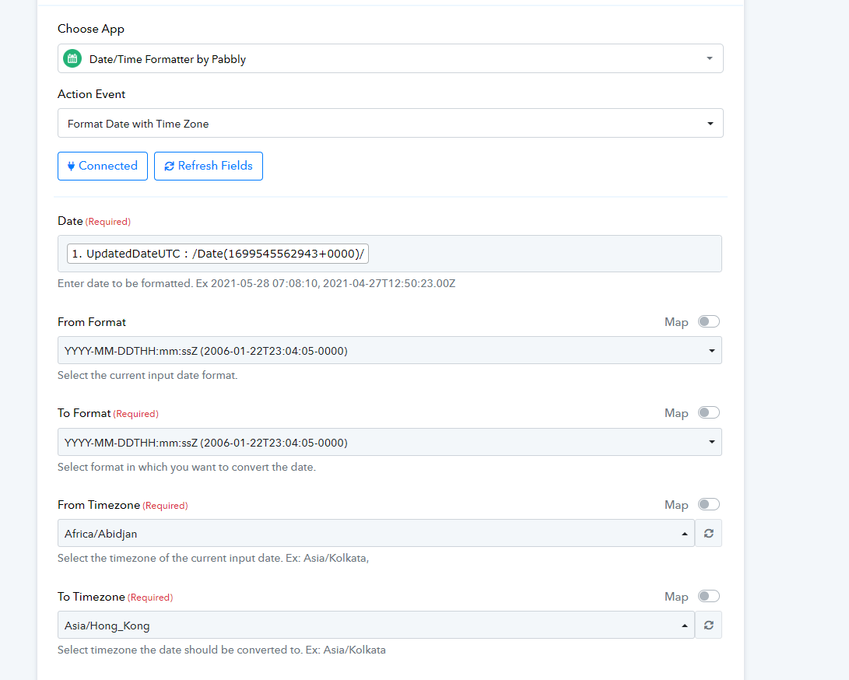Viewport: 849px width, 680px height.
Task: Click the Refresh Fields button
Action: 209,166
